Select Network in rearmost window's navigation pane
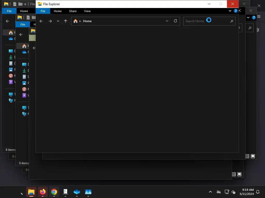 (11, 101)
